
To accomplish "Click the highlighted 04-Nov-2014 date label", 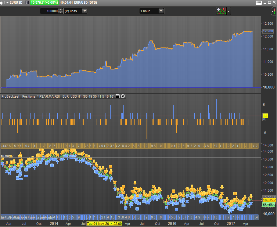I will (x=104, y=224).
